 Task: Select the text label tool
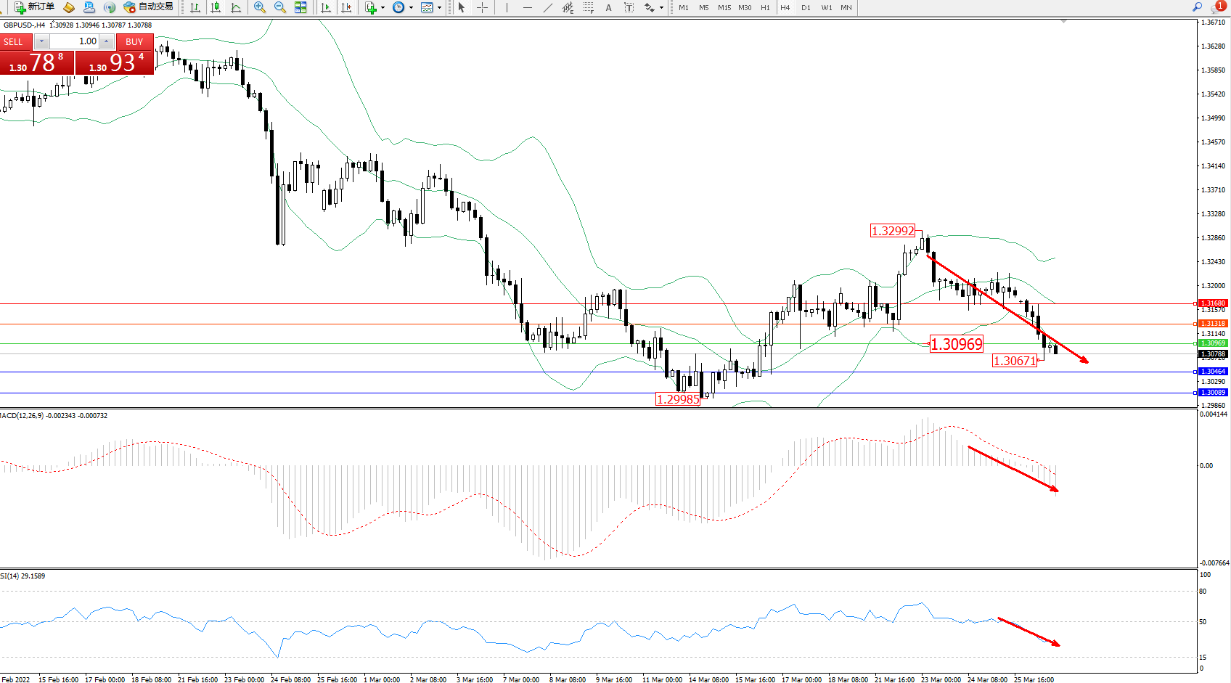608,7
